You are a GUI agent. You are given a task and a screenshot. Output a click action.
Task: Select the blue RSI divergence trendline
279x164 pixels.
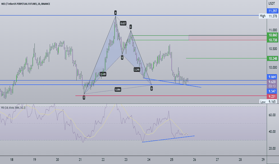168,139
